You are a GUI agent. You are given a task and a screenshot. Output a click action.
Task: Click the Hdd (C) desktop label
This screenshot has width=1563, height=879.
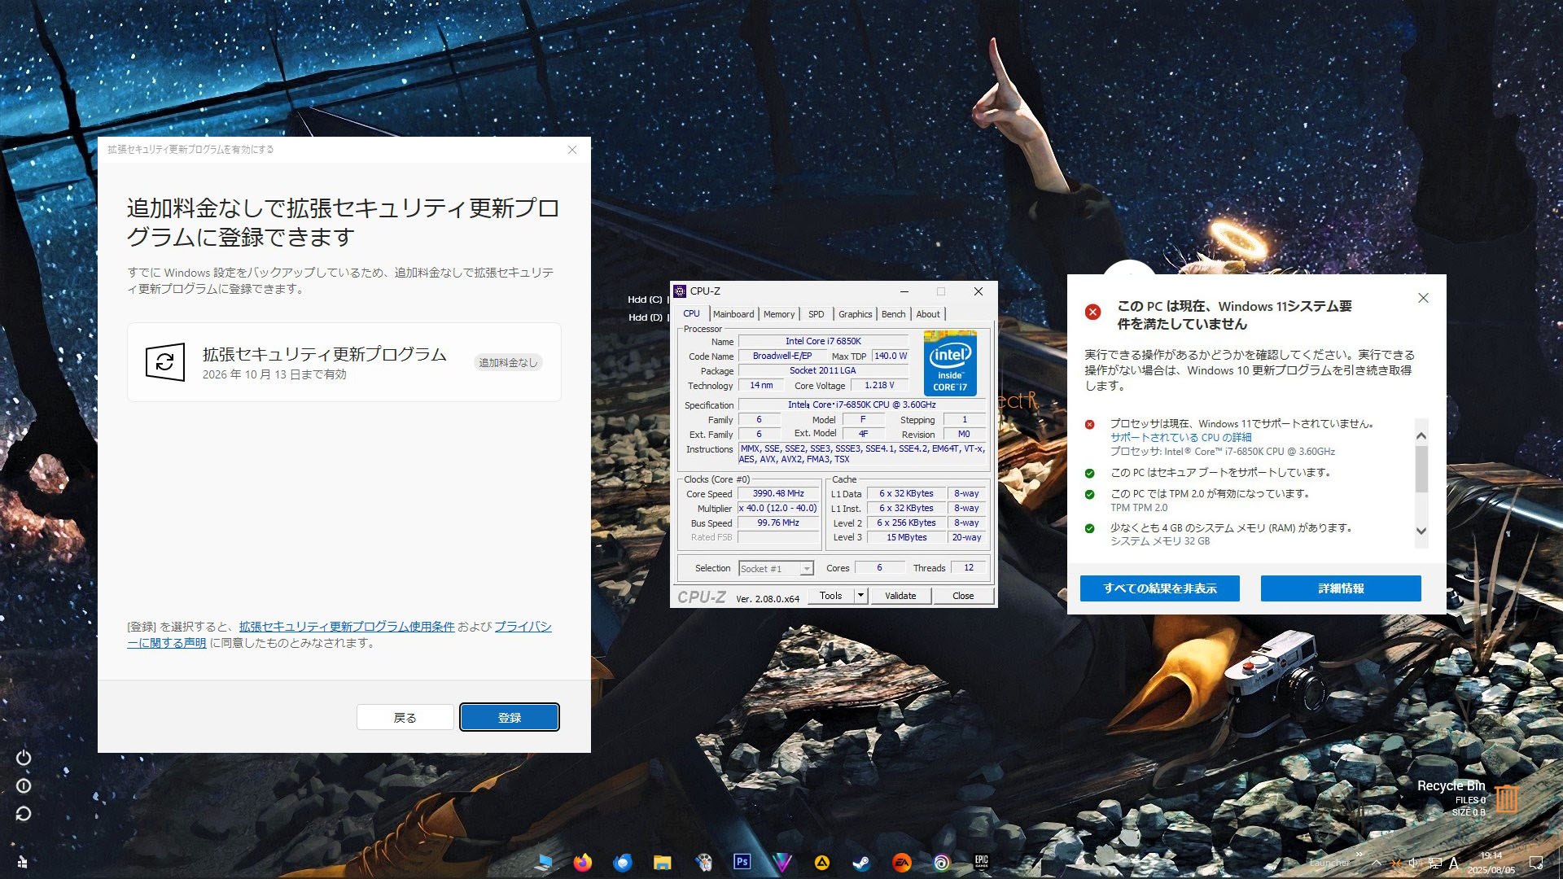tap(646, 300)
